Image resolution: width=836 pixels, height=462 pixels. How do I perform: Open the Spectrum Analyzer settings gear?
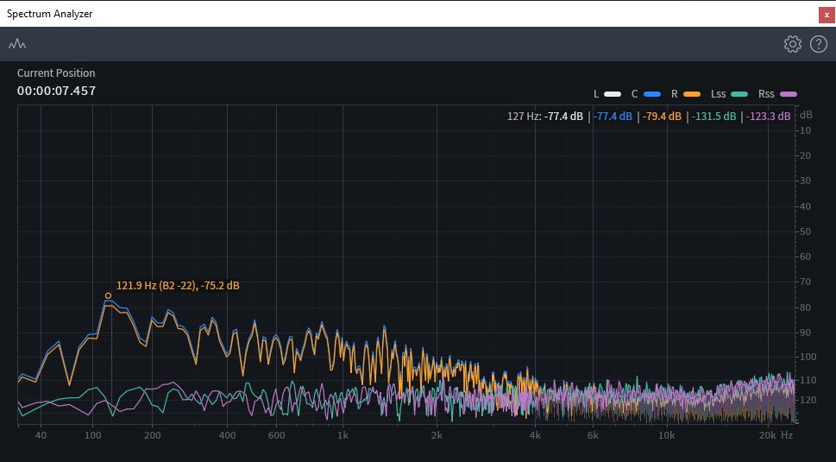(x=792, y=44)
